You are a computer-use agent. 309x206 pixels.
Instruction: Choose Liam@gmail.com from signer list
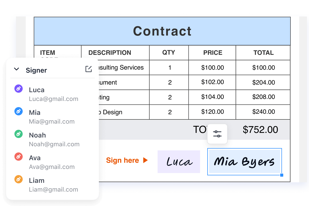point(53,190)
